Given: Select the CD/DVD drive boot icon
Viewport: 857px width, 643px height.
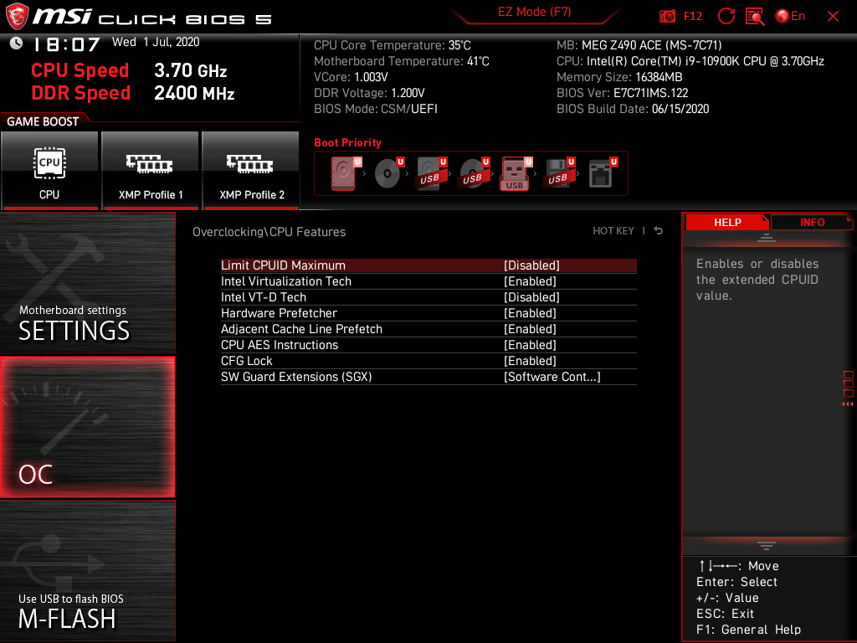Looking at the screenshot, I should click(x=386, y=173).
